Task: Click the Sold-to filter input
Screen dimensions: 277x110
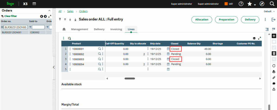Action: 38,27
